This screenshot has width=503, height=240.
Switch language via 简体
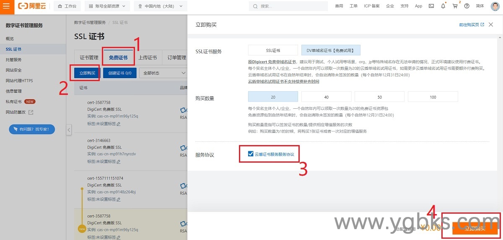tap(480, 6)
